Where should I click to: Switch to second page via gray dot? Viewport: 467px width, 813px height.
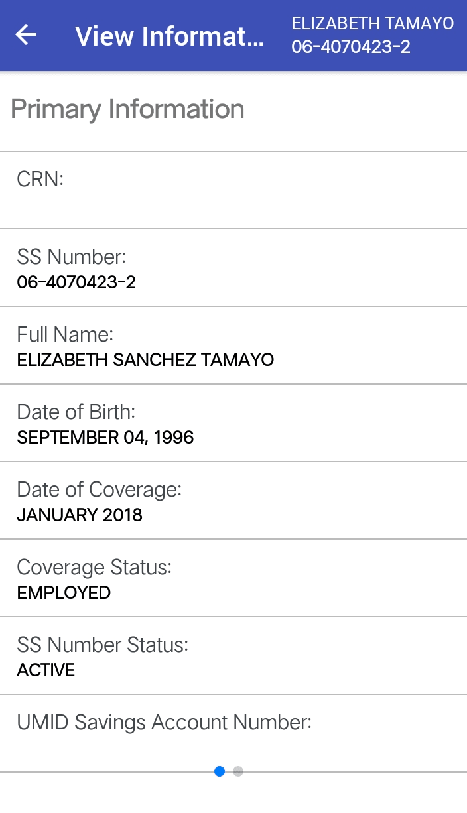tap(238, 771)
